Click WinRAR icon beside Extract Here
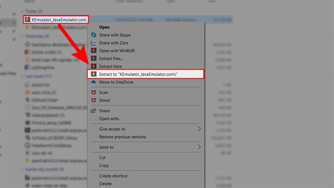This screenshot has height=188, width=334. point(94,66)
